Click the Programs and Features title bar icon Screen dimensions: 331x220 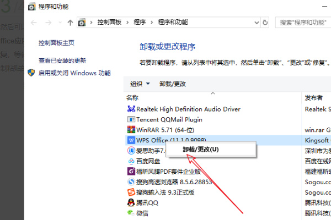pyautogui.click(x=31, y=7)
